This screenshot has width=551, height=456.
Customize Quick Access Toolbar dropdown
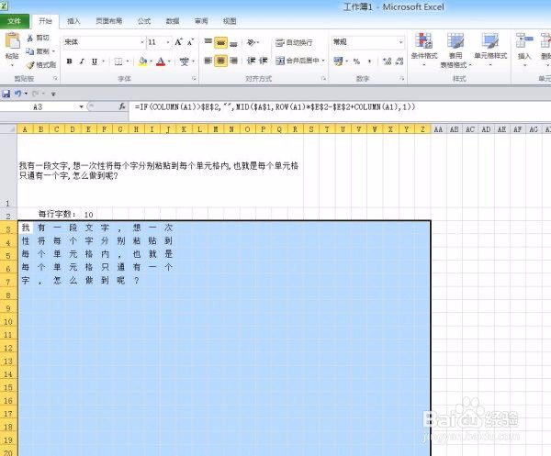53,94
